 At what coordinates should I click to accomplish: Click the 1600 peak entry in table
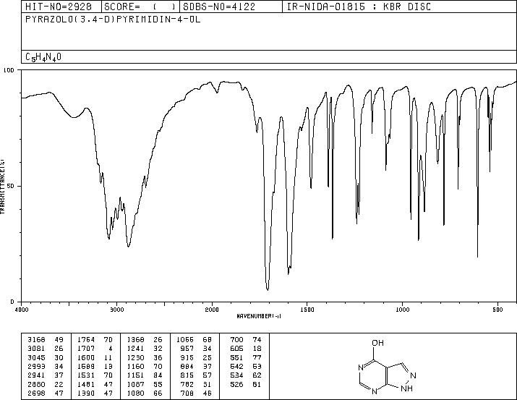[x=95, y=357]
